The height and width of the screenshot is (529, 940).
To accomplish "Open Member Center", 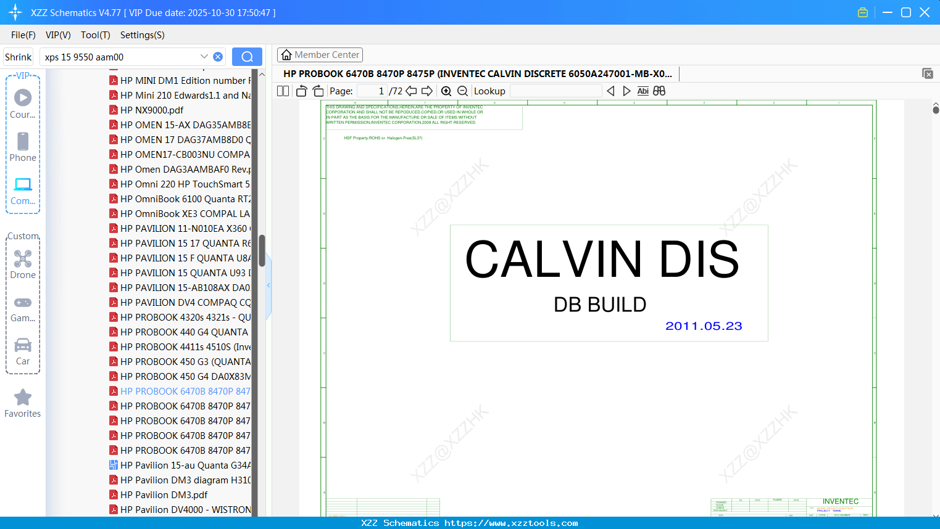I will point(320,55).
